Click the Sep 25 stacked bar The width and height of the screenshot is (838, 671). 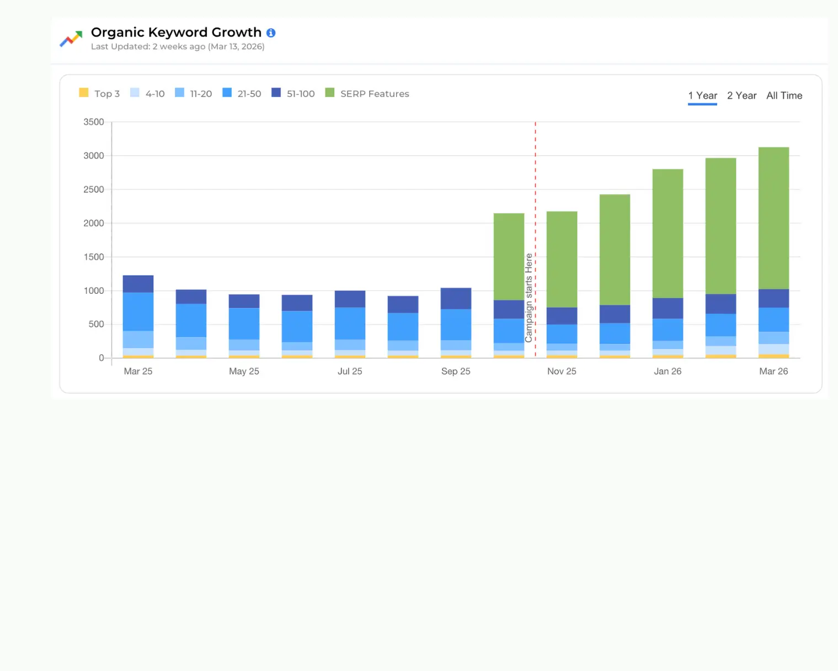(456, 323)
